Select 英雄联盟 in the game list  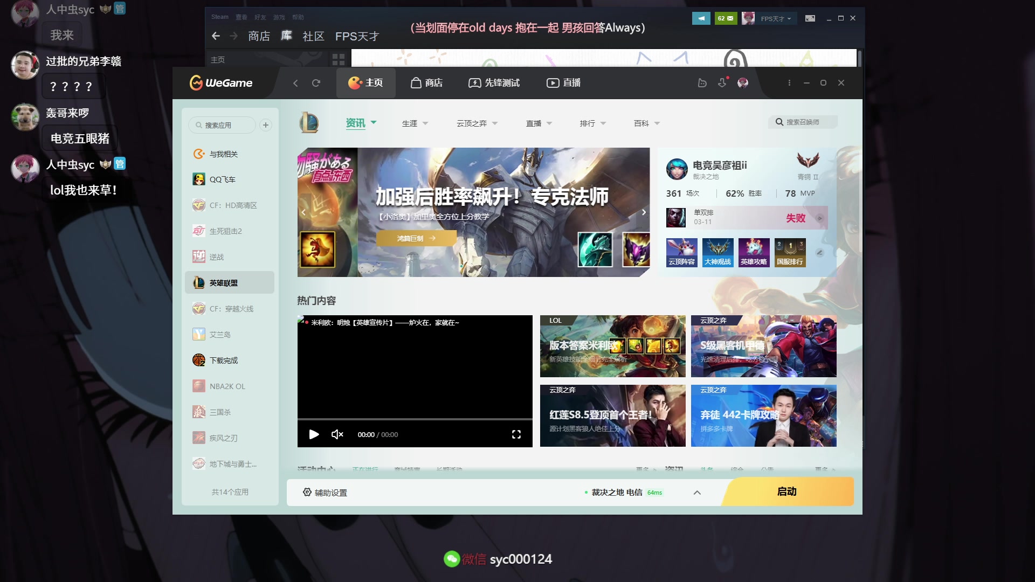[230, 283]
